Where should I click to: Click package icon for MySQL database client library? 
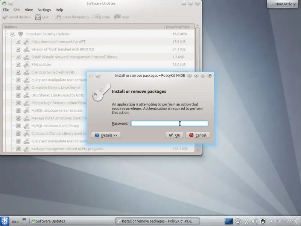(26, 126)
